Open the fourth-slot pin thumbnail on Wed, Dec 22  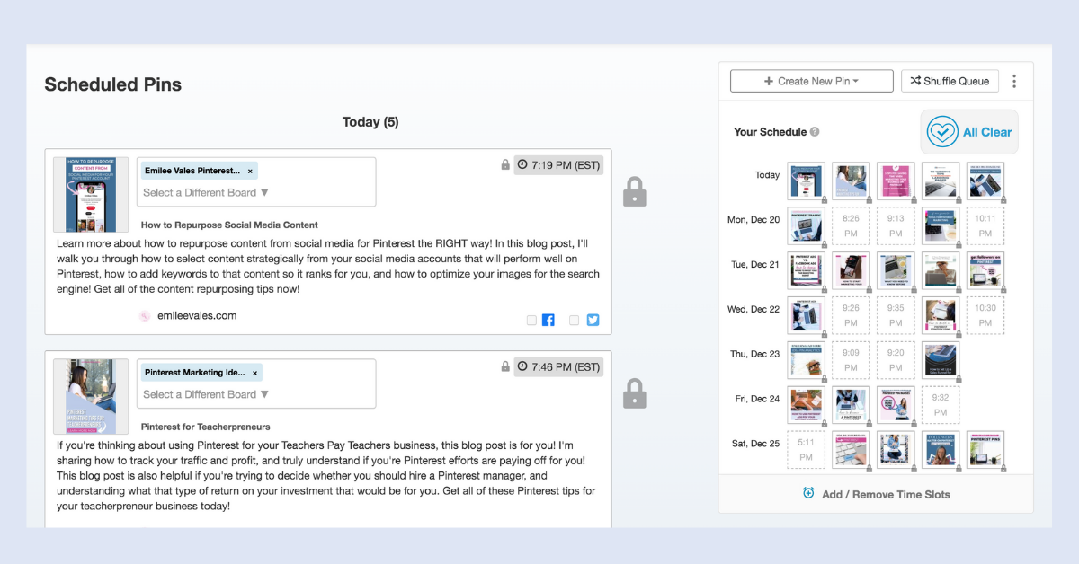tap(941, 315)
